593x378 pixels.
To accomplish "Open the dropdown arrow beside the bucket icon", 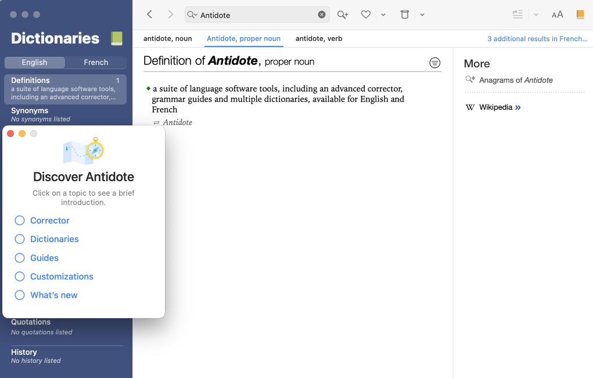I will tap(422, 15).
